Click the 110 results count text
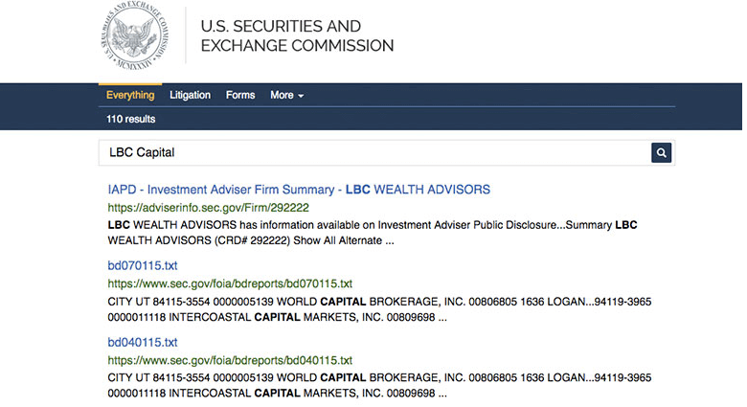Image resolution: width=747 pixels, height=407 pixels. pyautogui.click(x=131, y=119)
